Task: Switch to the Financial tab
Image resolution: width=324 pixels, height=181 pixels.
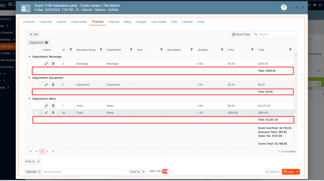Action: (x=113, y=22)
